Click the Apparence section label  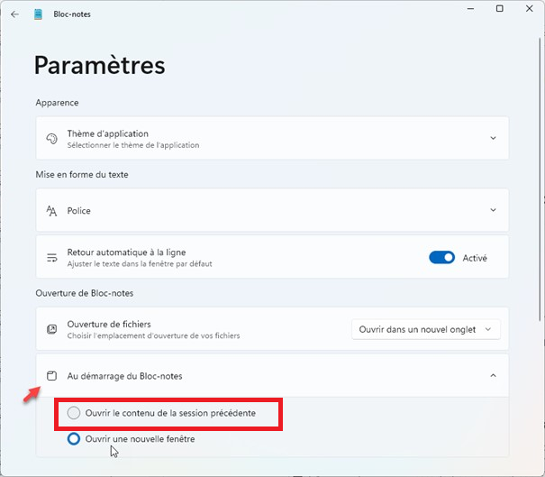[57, 103]
